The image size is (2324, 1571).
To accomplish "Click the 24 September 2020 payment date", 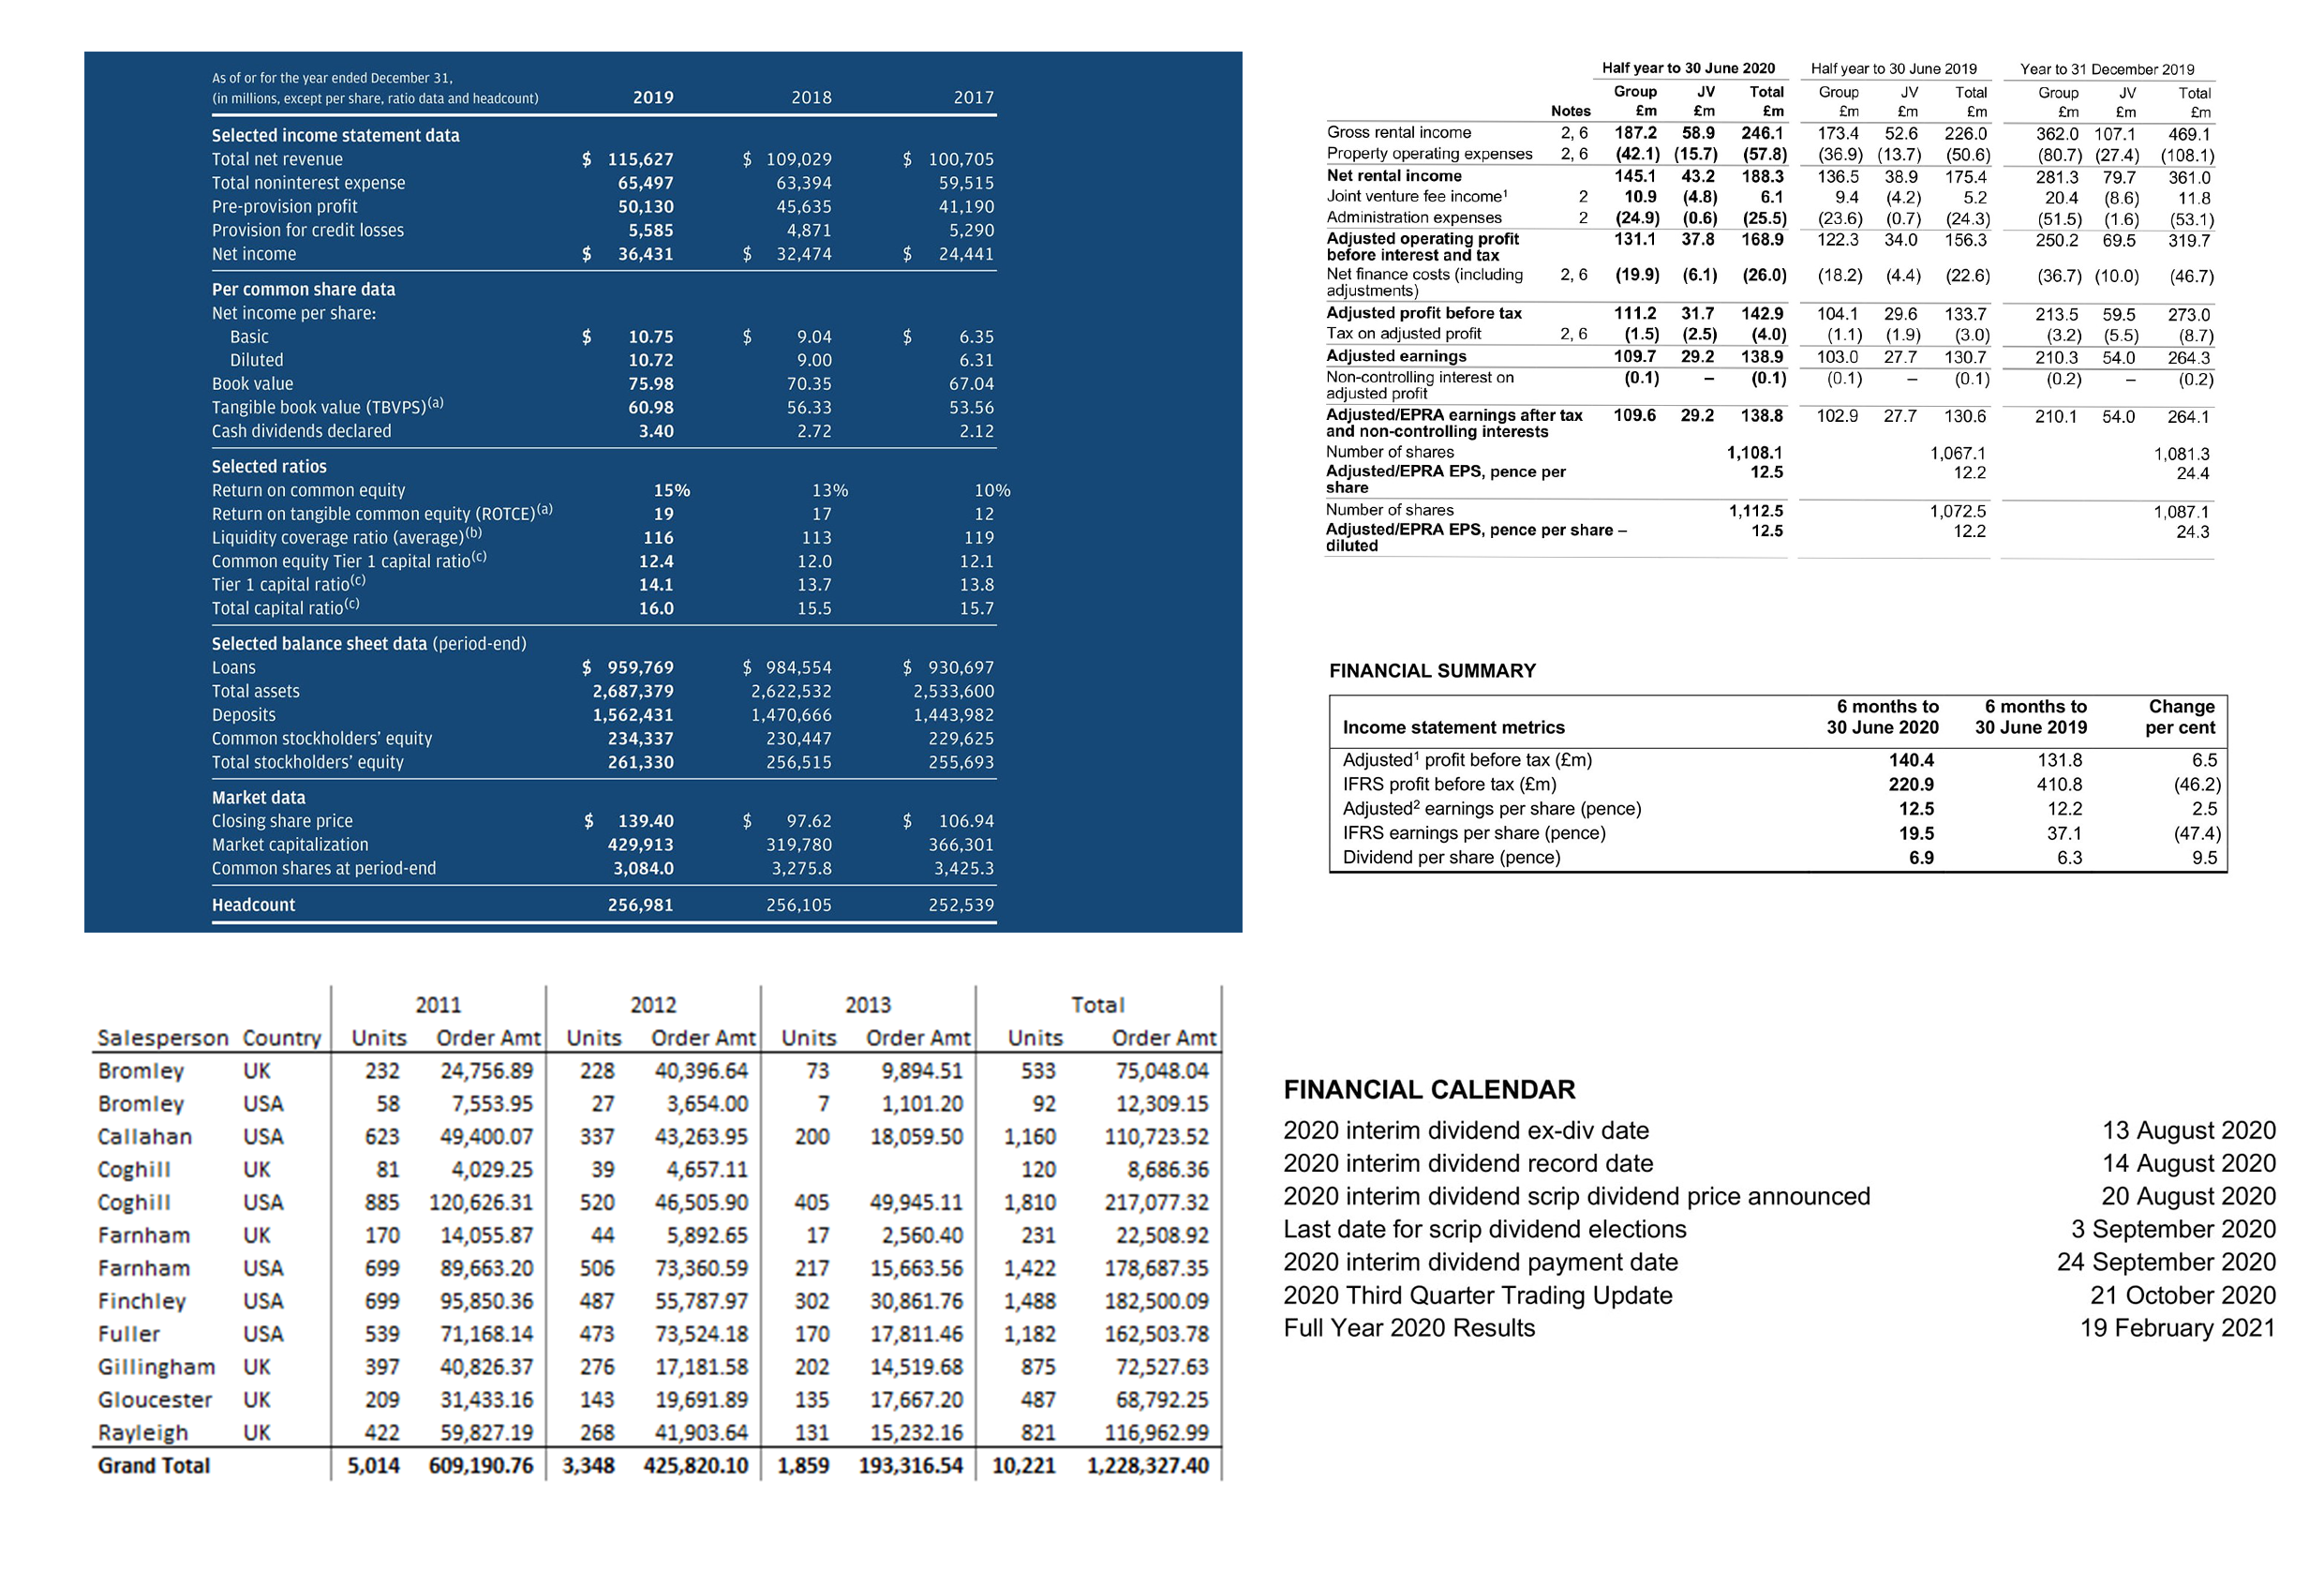I will (2166, 1262).
